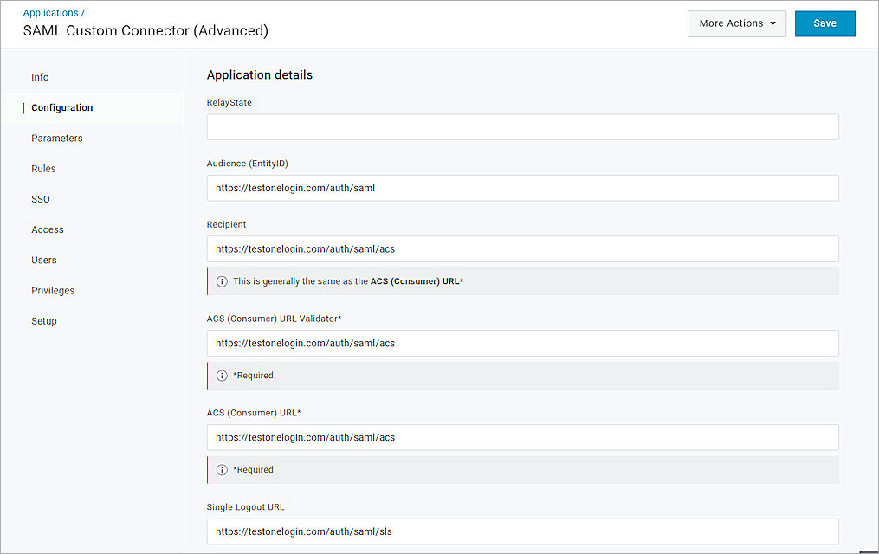Viewport: 879px width, 554px height.
Task: Select the Info sidebar item
Action: coord(40,77)
